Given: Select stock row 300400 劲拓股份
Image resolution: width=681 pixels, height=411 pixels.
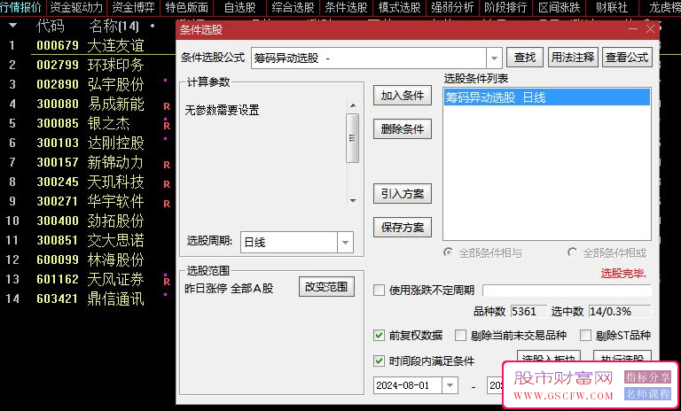Looking at the screenshot, I should click(87, 221).
